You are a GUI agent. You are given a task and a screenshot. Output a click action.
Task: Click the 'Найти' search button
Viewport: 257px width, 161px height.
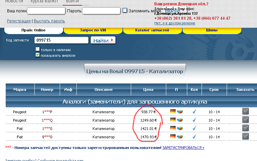[103, 40]
